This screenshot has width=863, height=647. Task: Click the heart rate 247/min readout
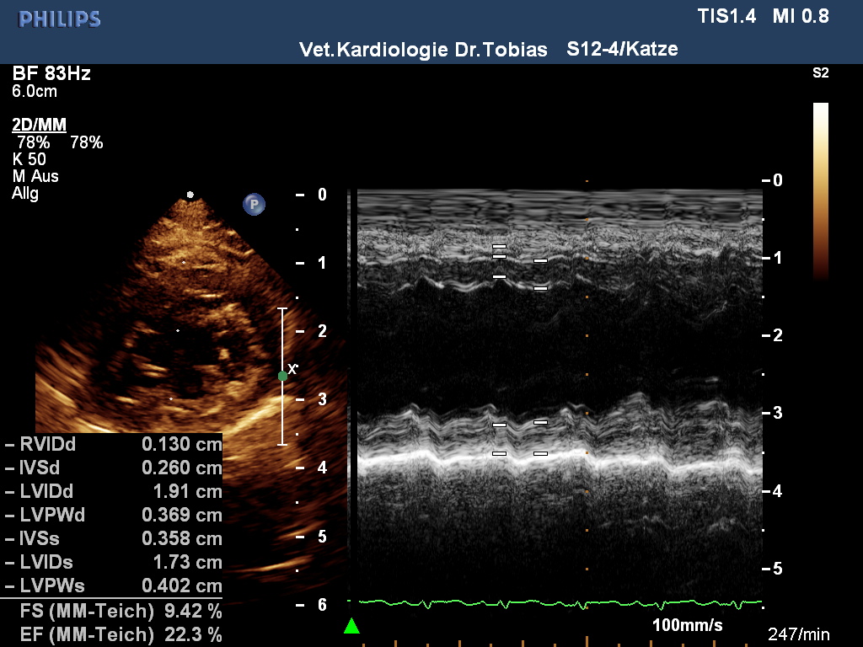(799, 634)
